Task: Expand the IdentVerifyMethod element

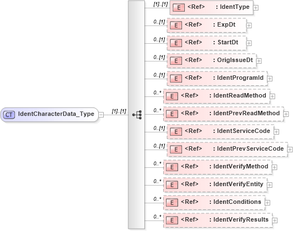Action: 274,167
